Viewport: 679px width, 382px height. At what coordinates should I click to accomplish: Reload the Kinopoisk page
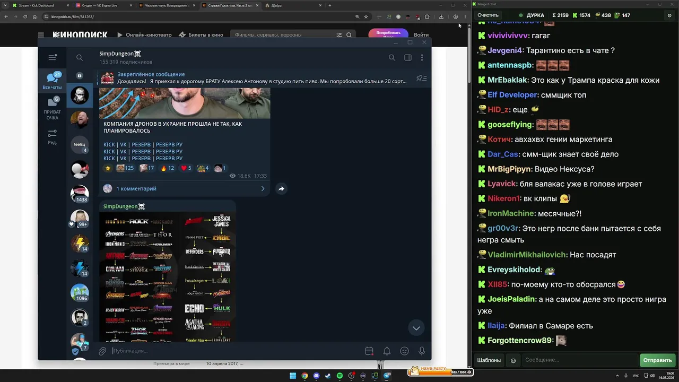point(25,16)
